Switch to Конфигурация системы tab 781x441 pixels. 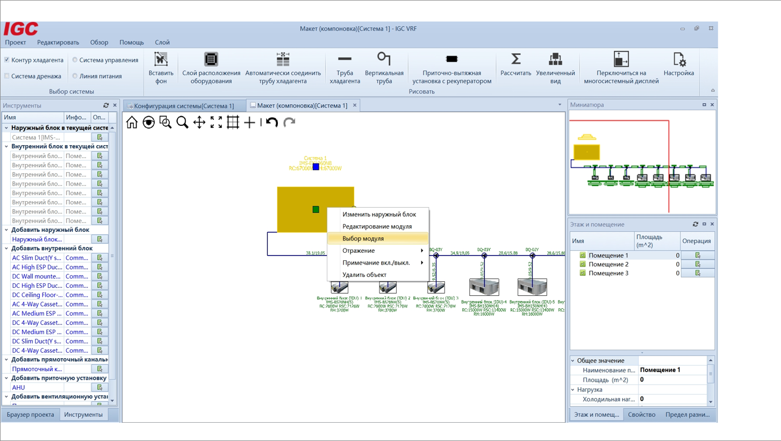click(x=184, y=106)
